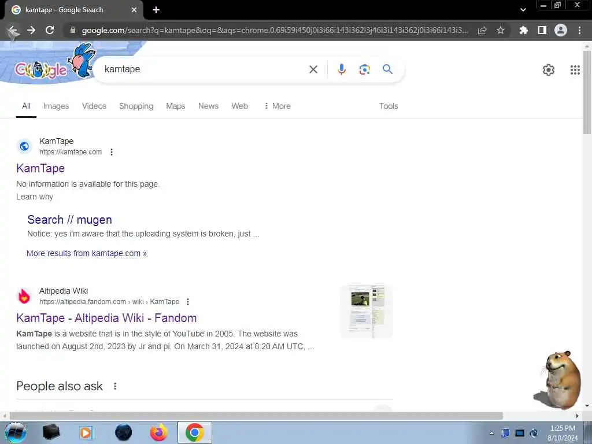The height and width of the screenshot is (444, 592).
Task: Click the Altipedia Wiki flame favicon
Action: coord(24,296)
